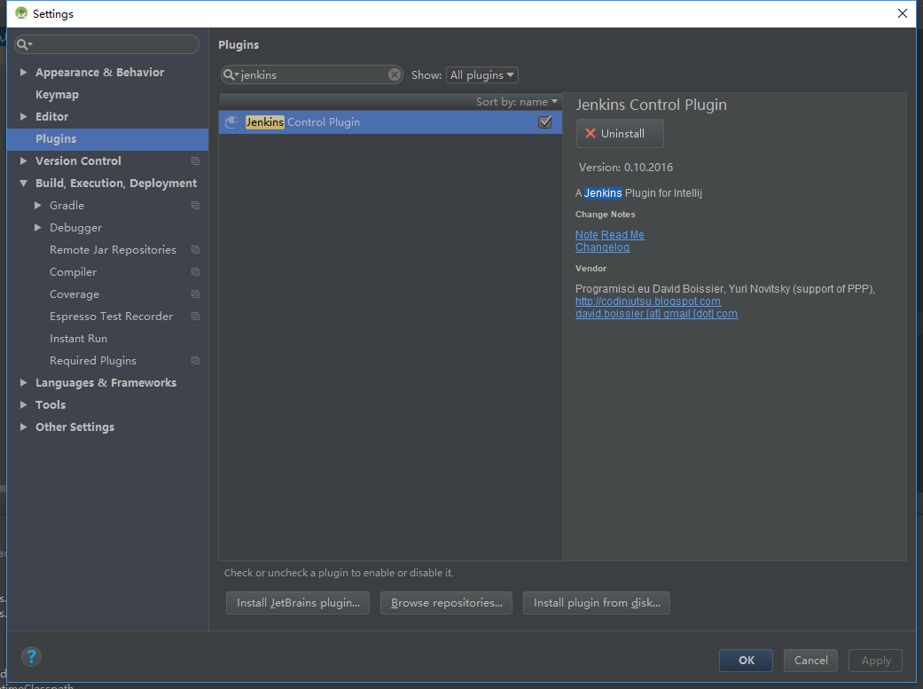The image size is (923, 689).
Task: Open the Note Read Me link
Action: point(610,235)
